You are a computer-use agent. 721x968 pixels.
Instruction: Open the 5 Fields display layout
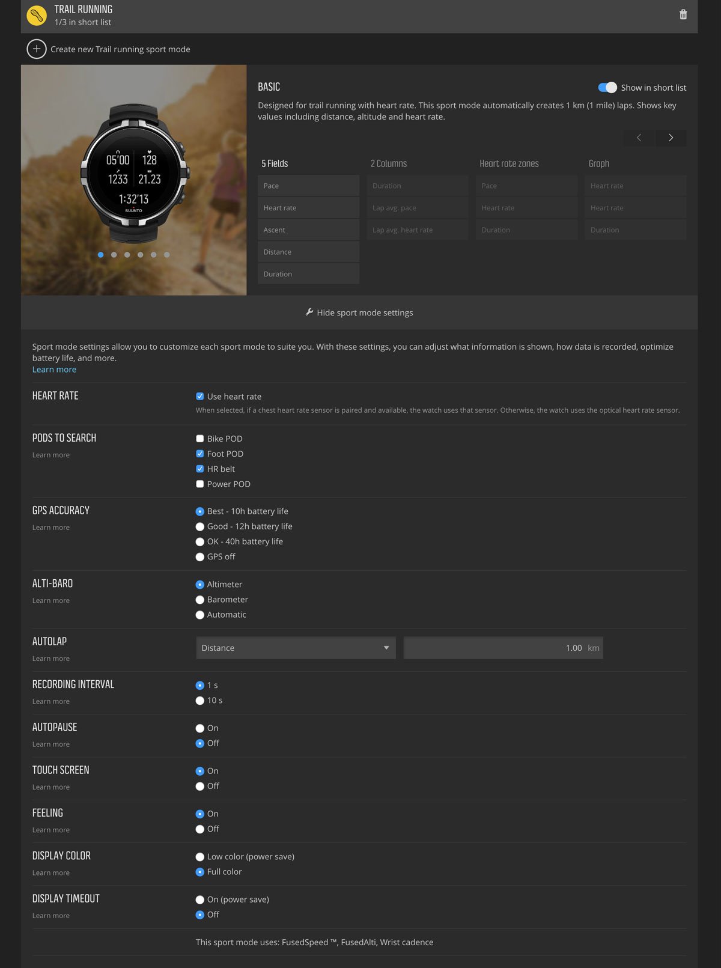[275, 163]
